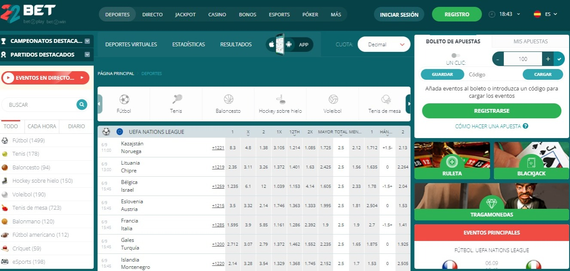Click the Guardar button
This screenshot has width=570, height=271.
tap(442, 74)
